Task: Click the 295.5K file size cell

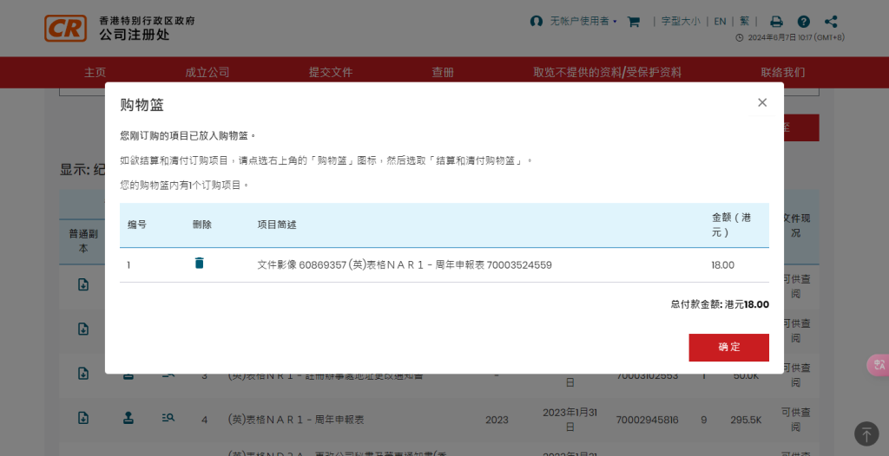Action: click(x=746, y=420)
